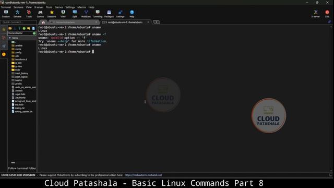
Task: Open the Macros menu
Action: click(x=81, y=7)
